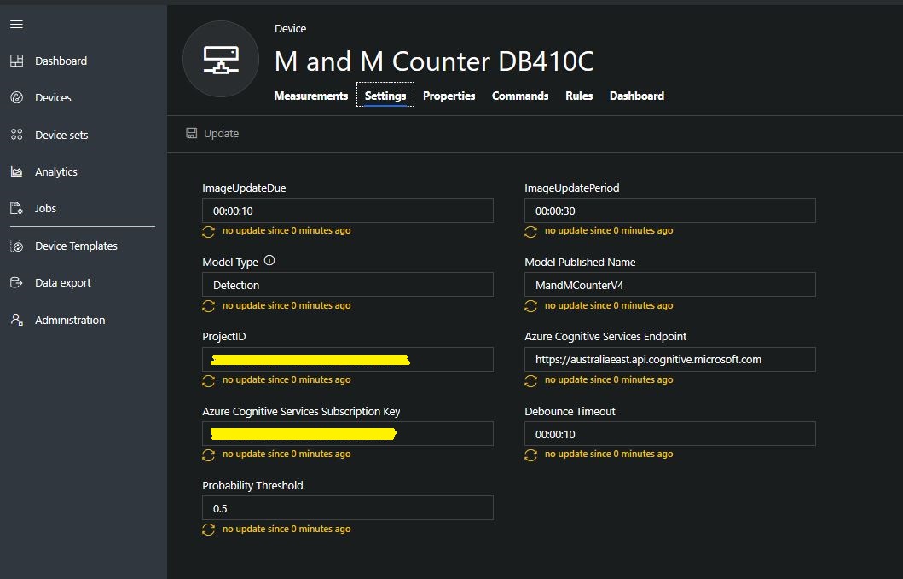The image size is (903, 579).
Task: Open Device sets from sidebar icon
Action: [x=16, y=135]
